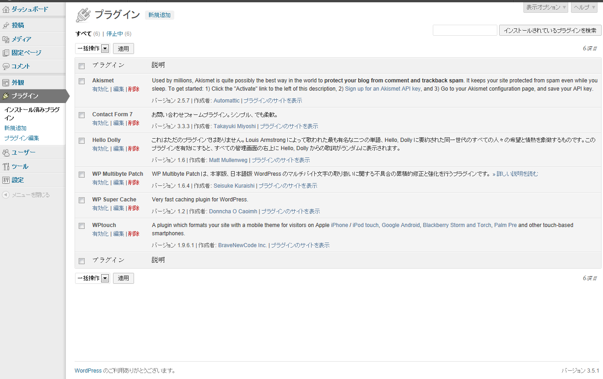Viewport: 603px width, 379px height.
Task: Open Sign up for an Akismet API key link
Action: point(382,89)
